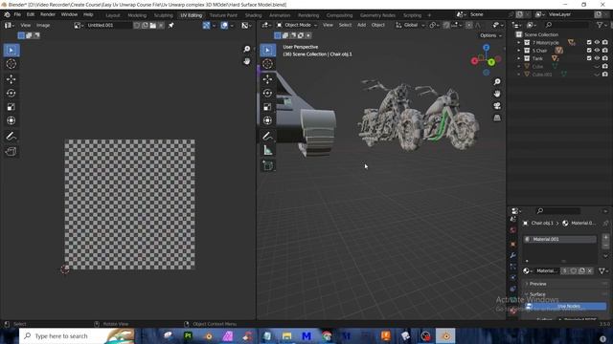This screenshot has height=344, width=613.
Task: Select the Transform tool in 3D viewport
Action: [268, 120]
